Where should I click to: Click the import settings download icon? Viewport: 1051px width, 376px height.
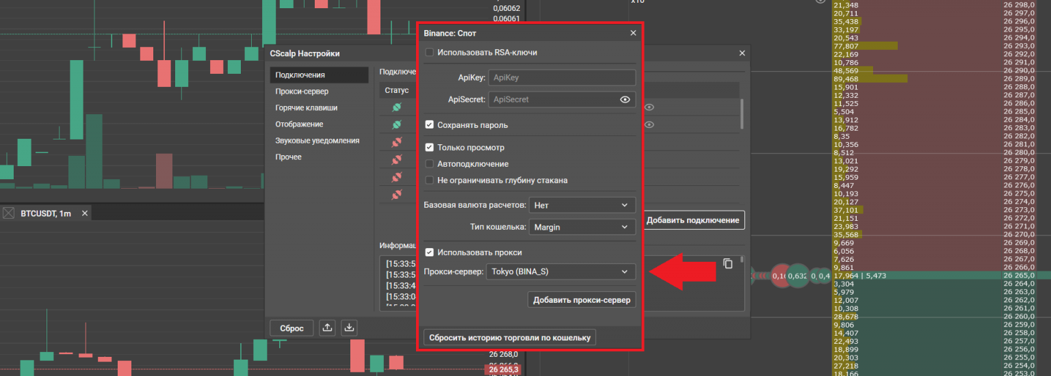(350, 327)
